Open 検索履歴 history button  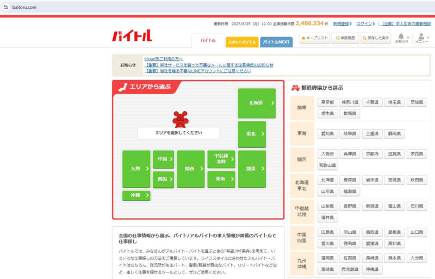(345, 38)
